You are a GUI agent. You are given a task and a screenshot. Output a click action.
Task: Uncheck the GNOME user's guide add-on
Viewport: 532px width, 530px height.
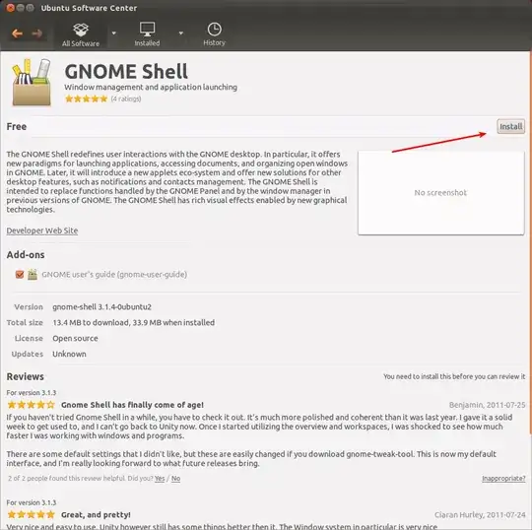[20, 274]
